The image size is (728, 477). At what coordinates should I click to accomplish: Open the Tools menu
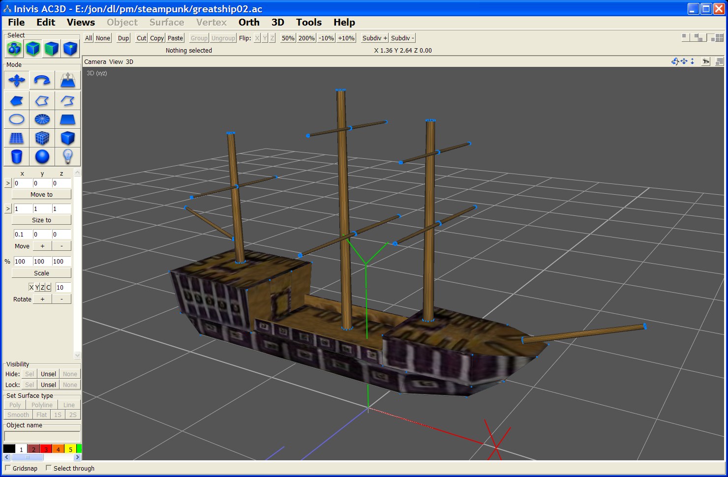308,22
